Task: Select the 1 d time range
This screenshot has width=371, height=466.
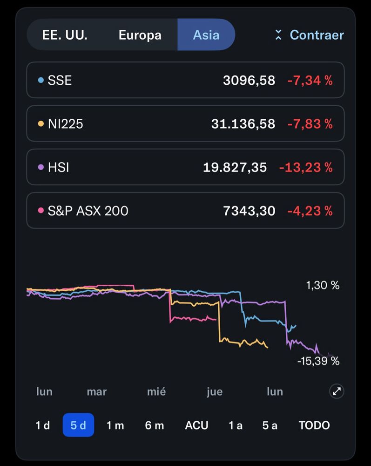Action: click(43, 425)
